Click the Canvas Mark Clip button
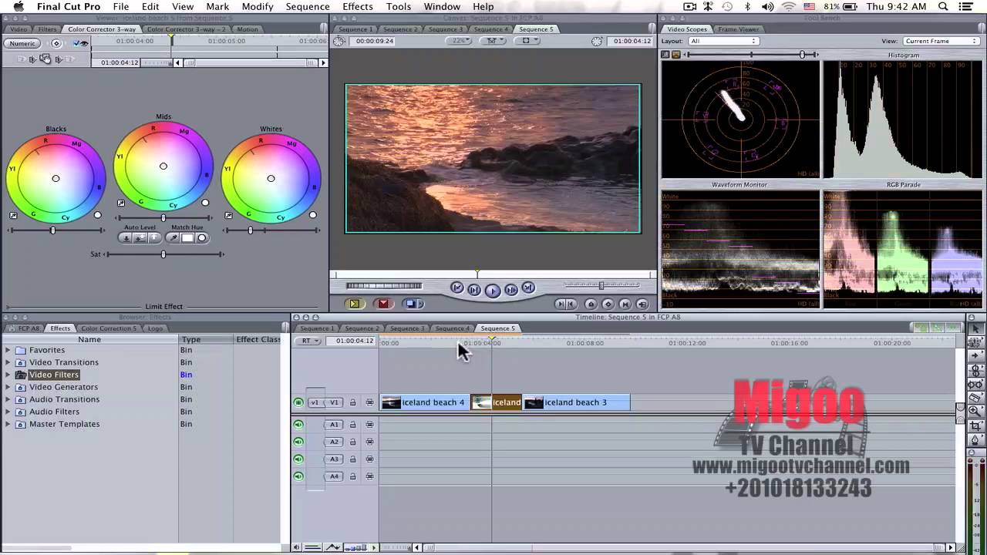The image size is (987, 555). [625, 304]
